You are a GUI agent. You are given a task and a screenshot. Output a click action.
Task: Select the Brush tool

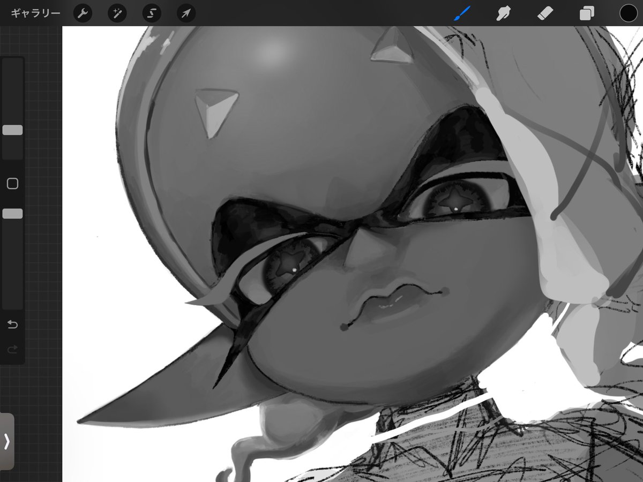coord(461,13)
